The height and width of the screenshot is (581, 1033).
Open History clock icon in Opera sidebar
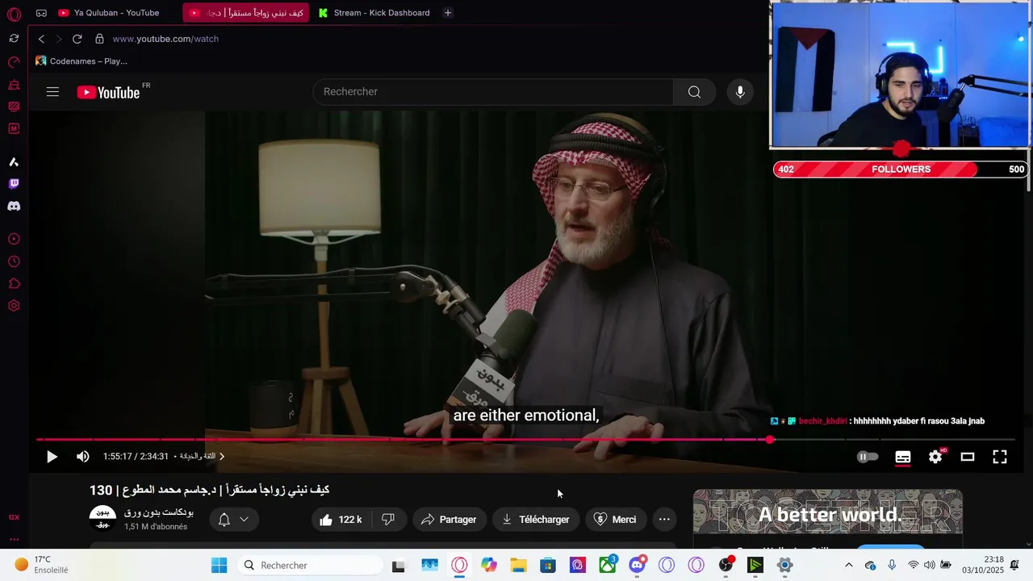pos(14,261)
